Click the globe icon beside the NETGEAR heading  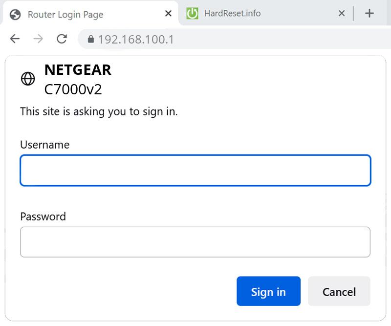[x=28, y=78]
